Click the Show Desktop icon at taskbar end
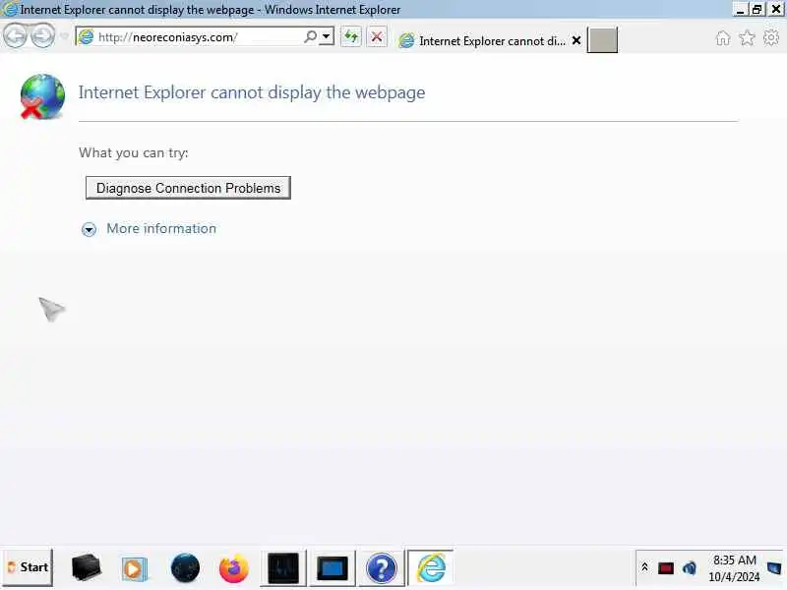787x590 pixels. [775, 568]
